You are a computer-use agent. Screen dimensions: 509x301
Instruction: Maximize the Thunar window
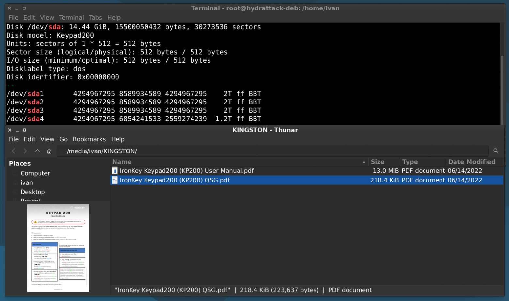(24, 130)
